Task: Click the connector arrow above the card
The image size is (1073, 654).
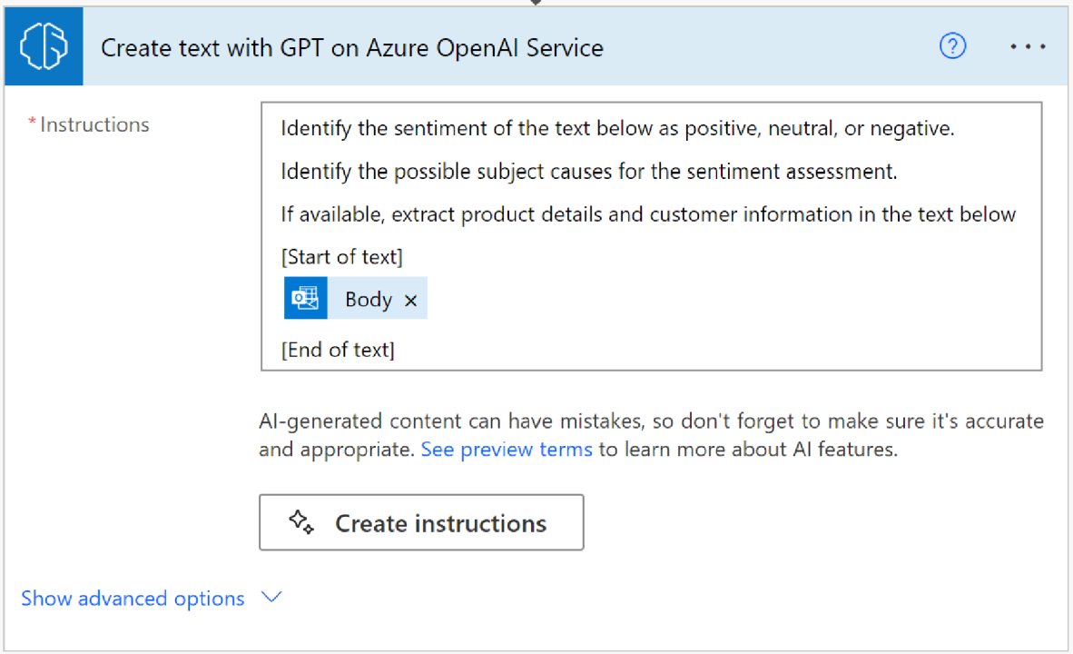Action: [x=536, y=3]
